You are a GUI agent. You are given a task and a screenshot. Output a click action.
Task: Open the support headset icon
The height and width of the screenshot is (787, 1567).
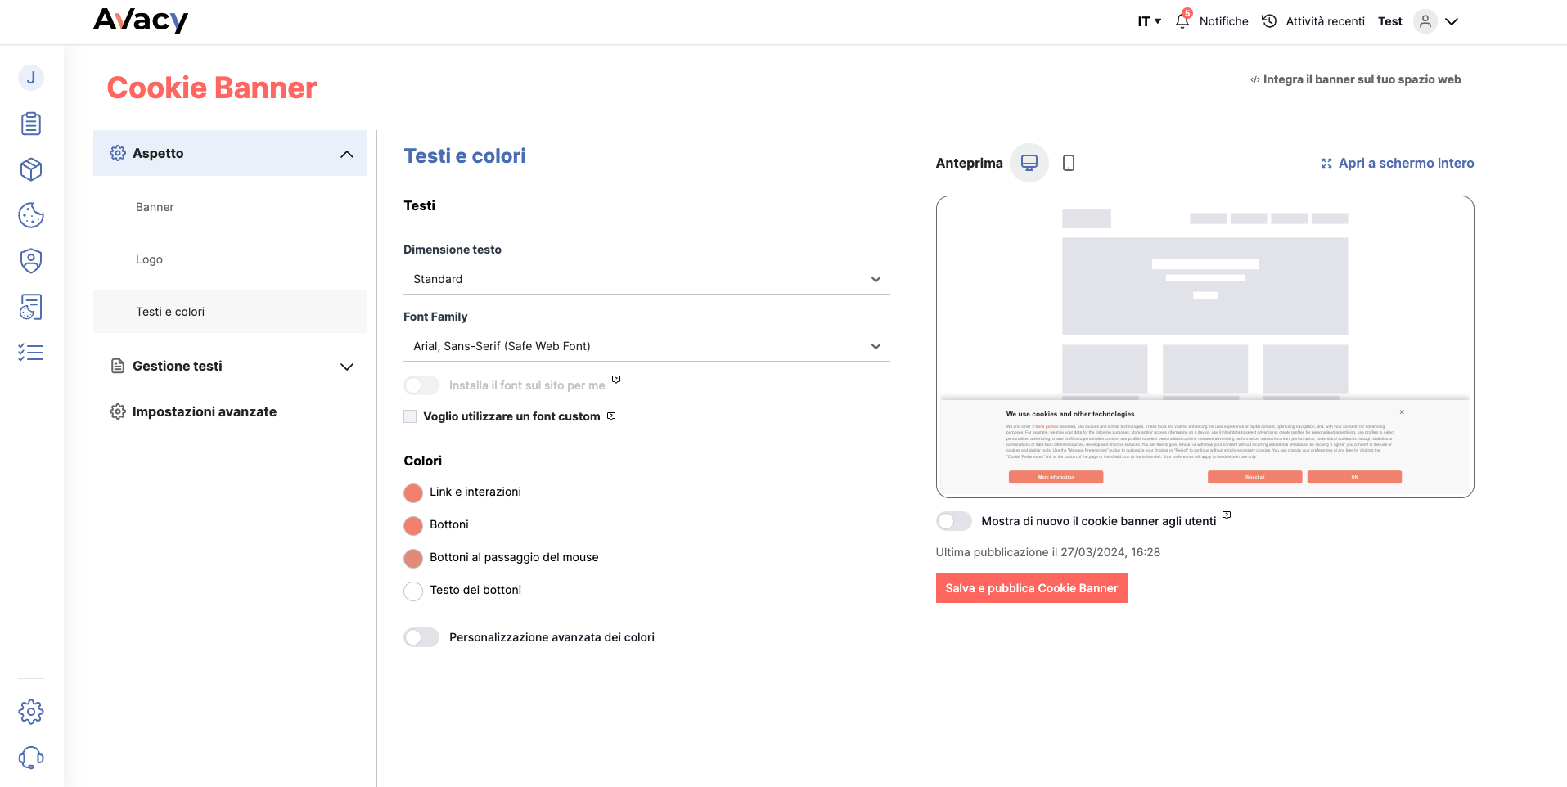pos(31,758)
